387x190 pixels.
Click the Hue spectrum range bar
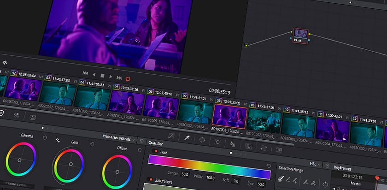coord(209,167)
